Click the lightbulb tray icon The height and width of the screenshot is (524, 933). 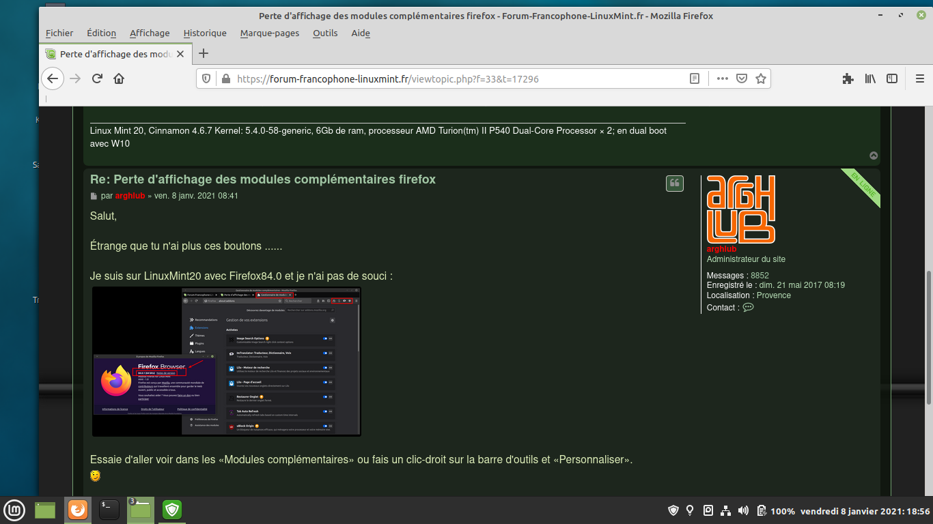coord(690,510)
